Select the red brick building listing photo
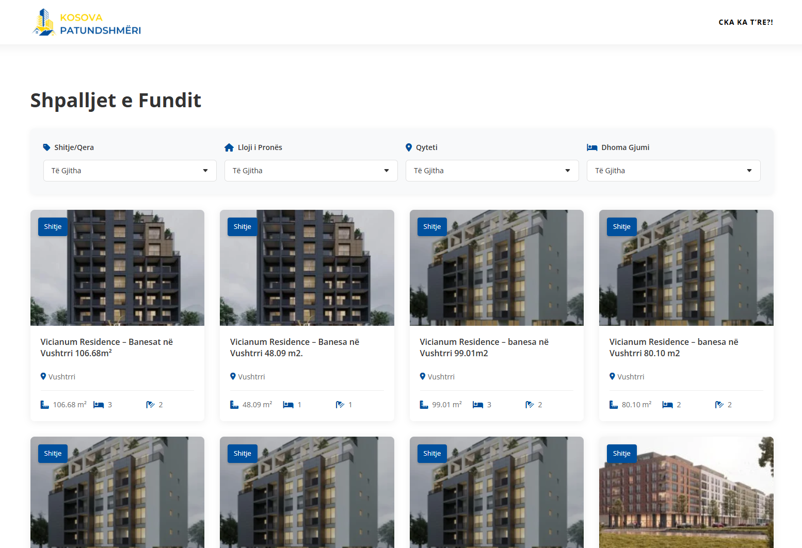This screenshot has height=548, width=802. [x=686, y=495]
